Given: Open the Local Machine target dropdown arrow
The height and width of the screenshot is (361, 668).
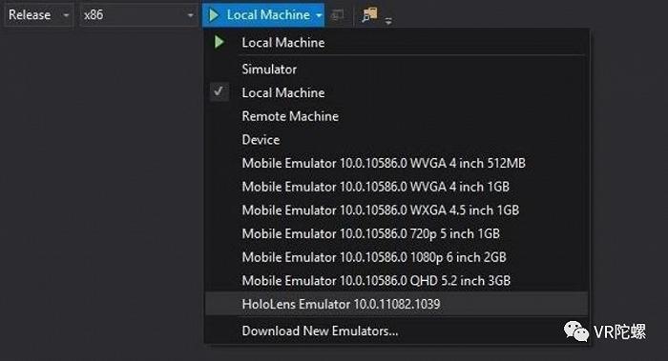Looking at the screenshot, I should pos(319,15).
